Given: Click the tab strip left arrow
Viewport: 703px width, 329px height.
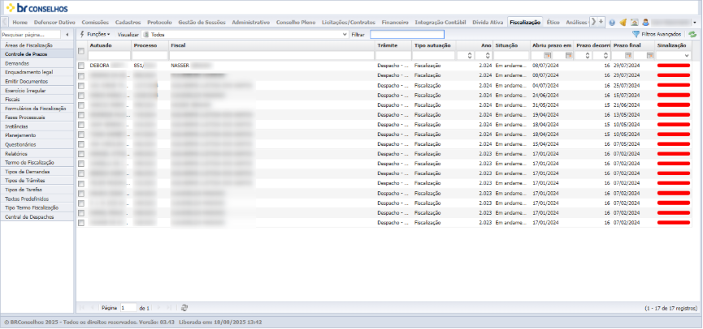Looking at the screenshot, I should 5,22.
